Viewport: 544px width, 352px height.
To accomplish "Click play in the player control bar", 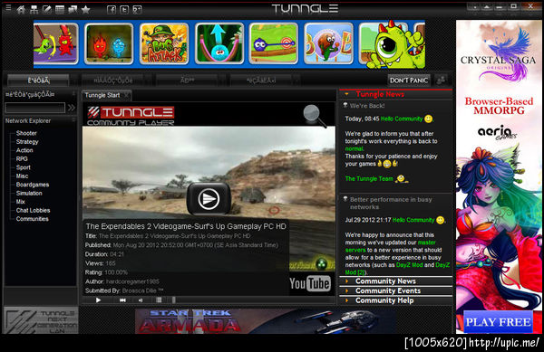I will point(98,300).
